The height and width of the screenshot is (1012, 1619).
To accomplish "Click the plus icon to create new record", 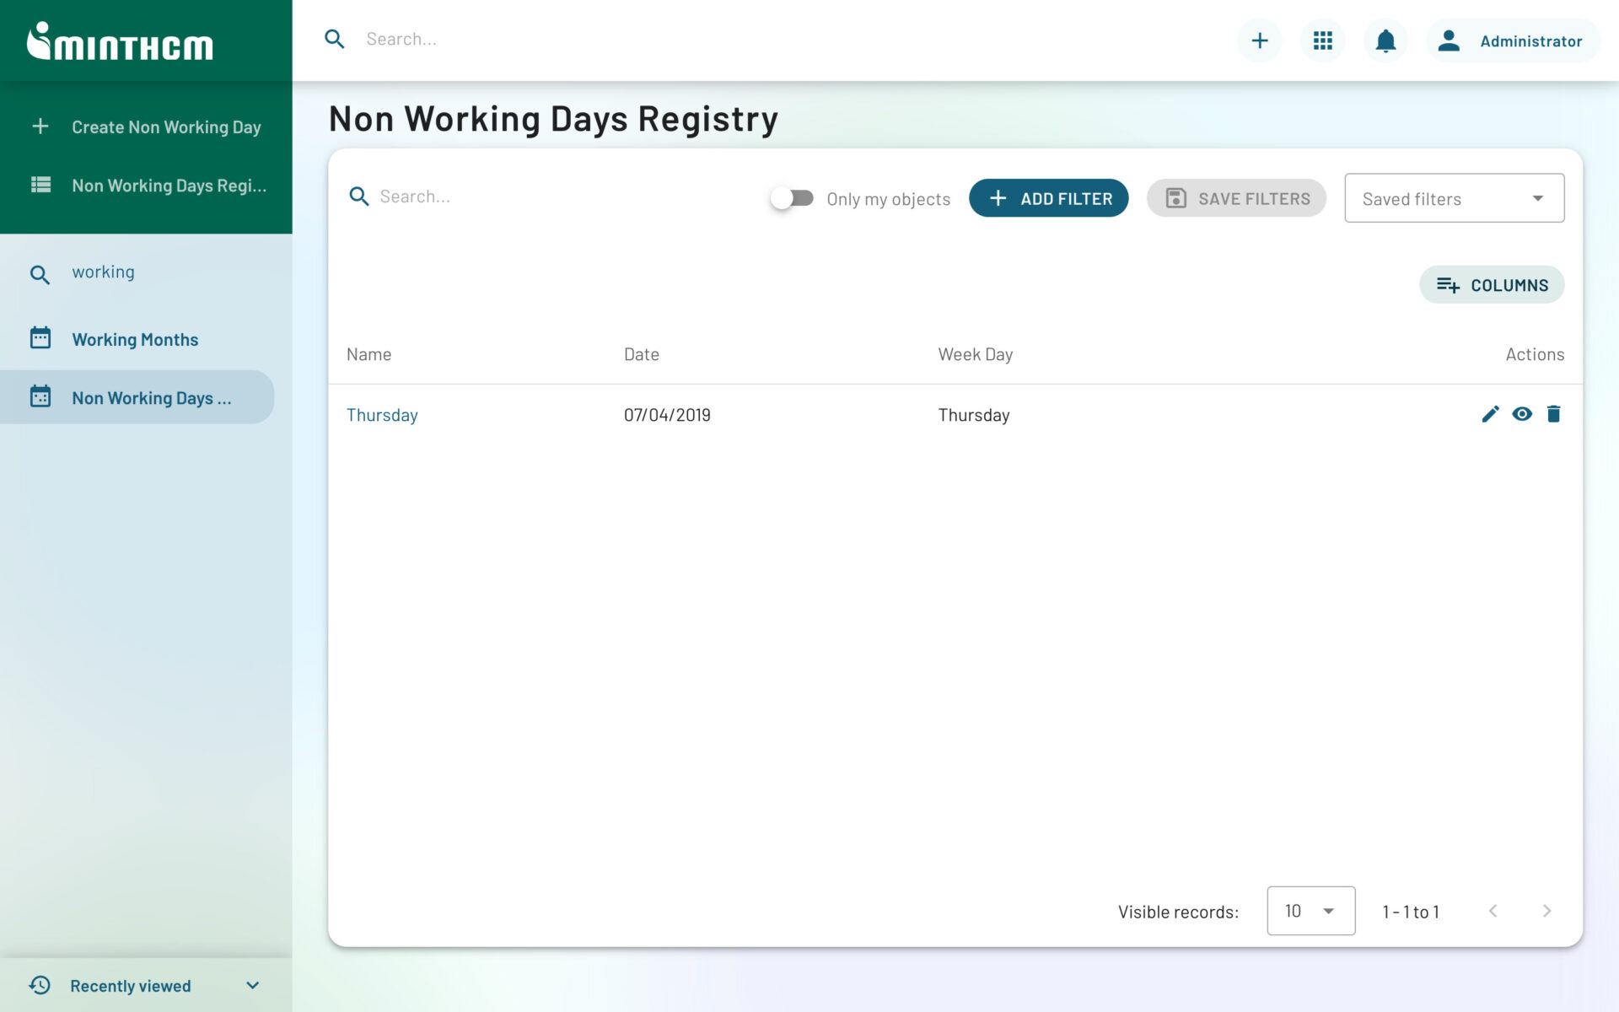I will (1259, 40).
